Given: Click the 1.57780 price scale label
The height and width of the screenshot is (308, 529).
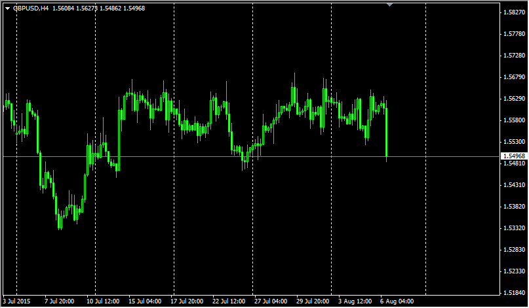Looking at the screenshot, I should coord(514,34).
